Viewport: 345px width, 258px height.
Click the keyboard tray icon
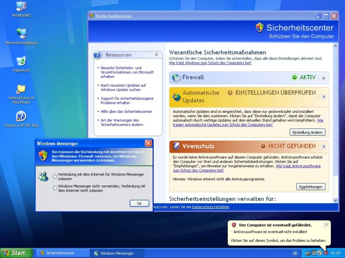pos(308,253)
